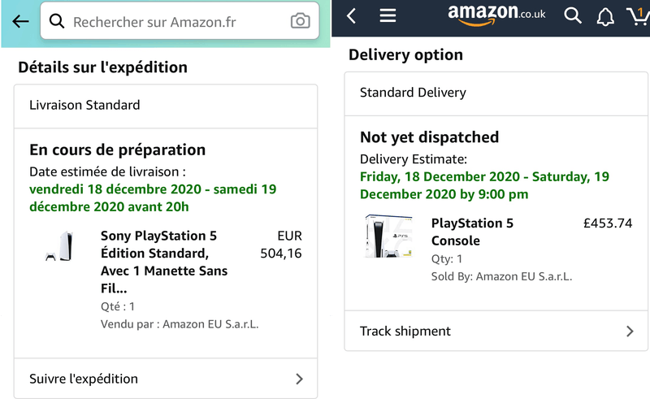Open the Amazon.co.uk hamburger menu
This screenshot has height=399, width=650.
[388, 16]
